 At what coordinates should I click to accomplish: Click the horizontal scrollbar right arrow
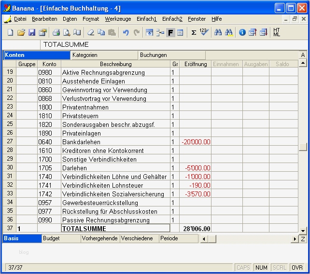(x=295, y=239)
